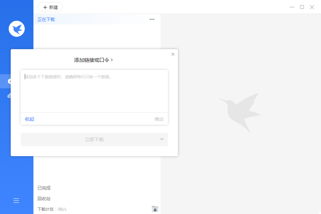
Task: Click inside the download link input box
Action: [94, 90]
